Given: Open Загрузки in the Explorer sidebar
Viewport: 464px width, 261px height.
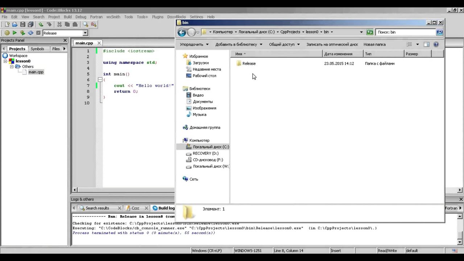Looking at the screenshot, I should [x=200, y=63].
